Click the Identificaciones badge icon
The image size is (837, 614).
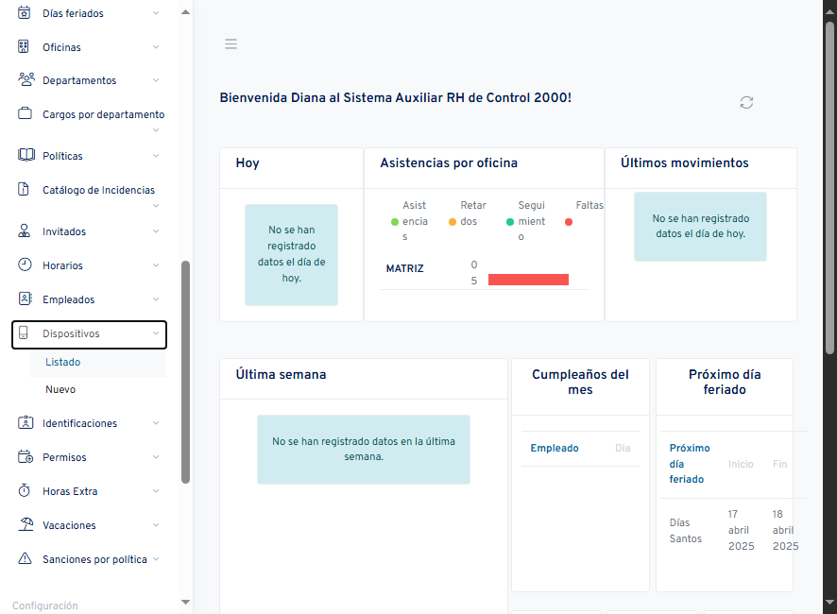click(26, 422)
